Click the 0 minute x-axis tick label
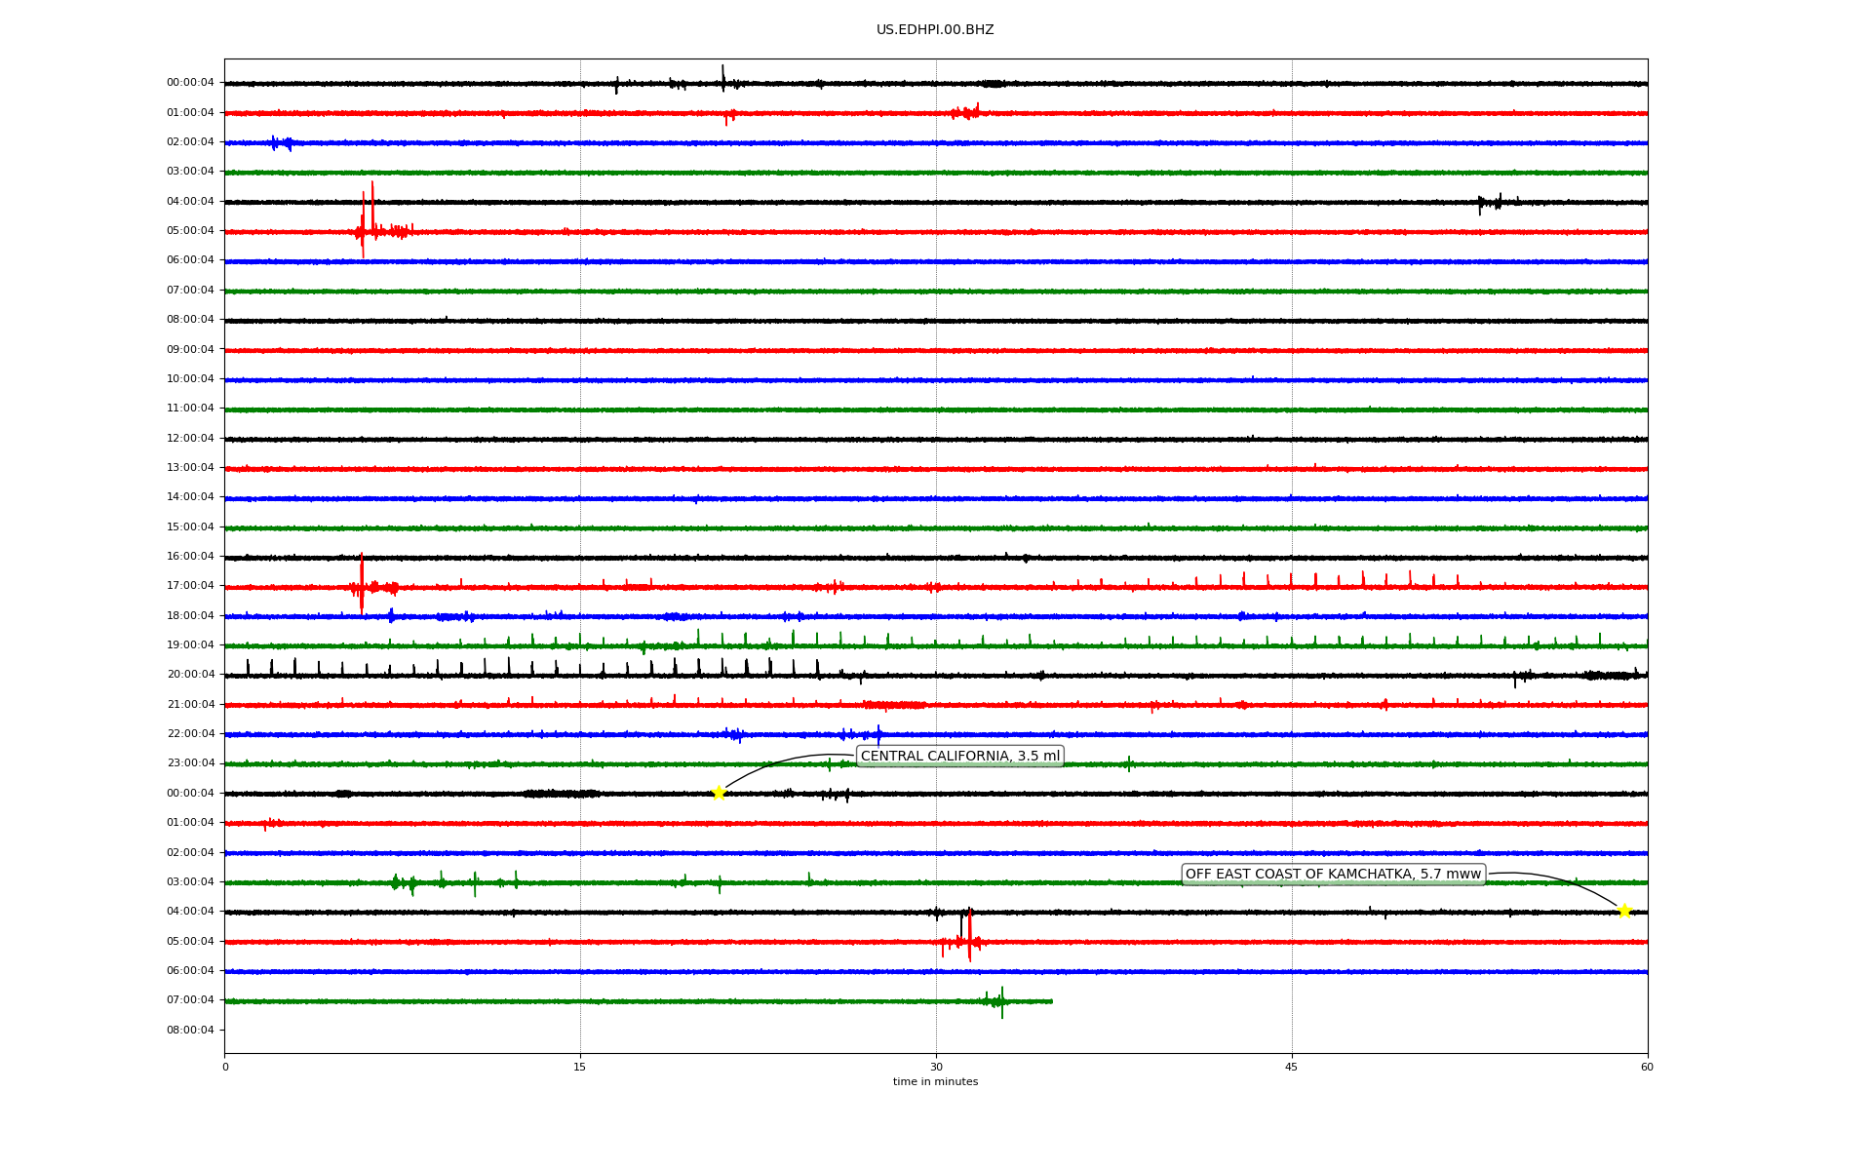 tap(225, 1067)
